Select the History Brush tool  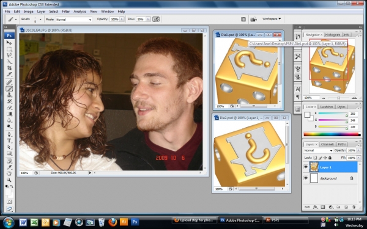point(9,101)
